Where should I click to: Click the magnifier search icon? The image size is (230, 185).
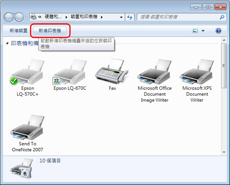pyautogui.click(x=222, y=17)
